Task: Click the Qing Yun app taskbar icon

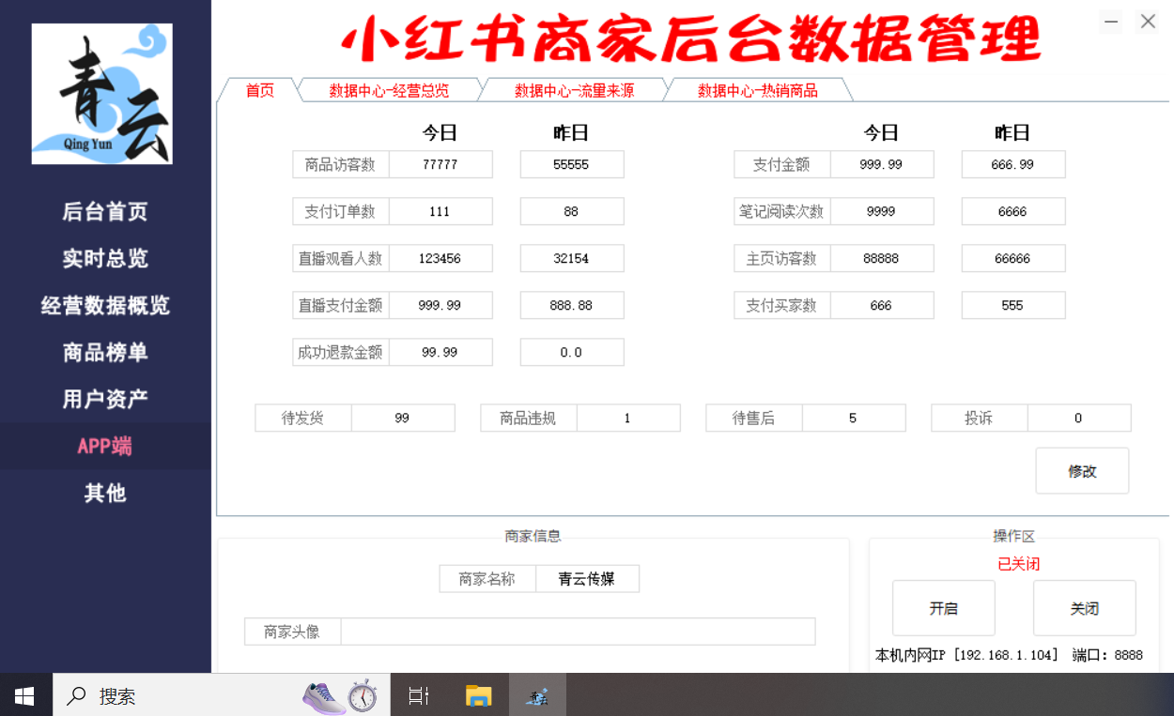Action: point(538,695)
